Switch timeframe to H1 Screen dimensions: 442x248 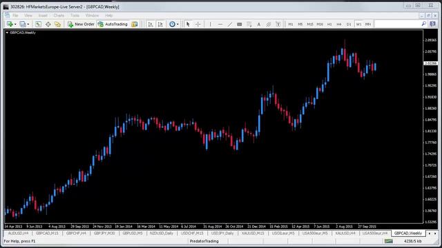[x=329, y=24]
